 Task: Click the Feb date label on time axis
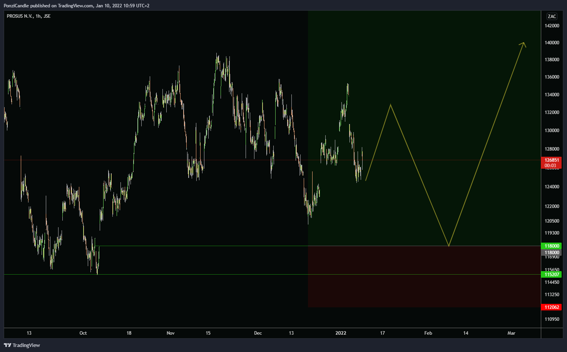[x=428, y=333]
